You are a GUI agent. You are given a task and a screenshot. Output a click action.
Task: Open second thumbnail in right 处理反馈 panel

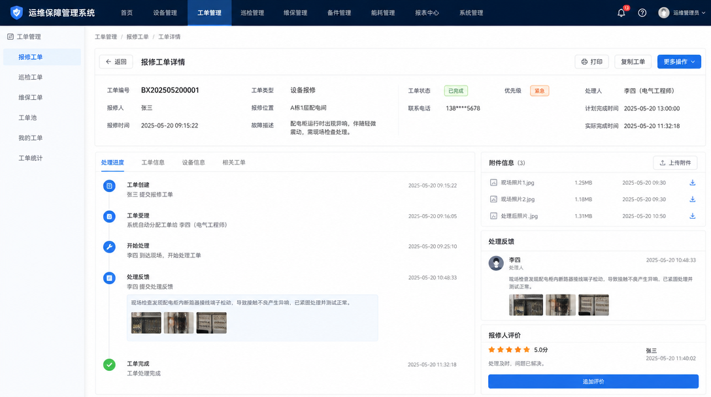click(561, 305)
